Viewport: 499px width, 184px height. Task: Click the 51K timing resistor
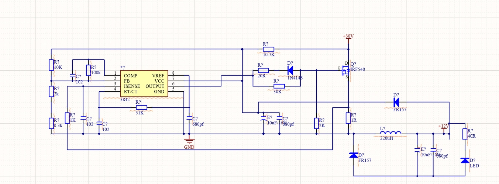[x=141, y=107]
